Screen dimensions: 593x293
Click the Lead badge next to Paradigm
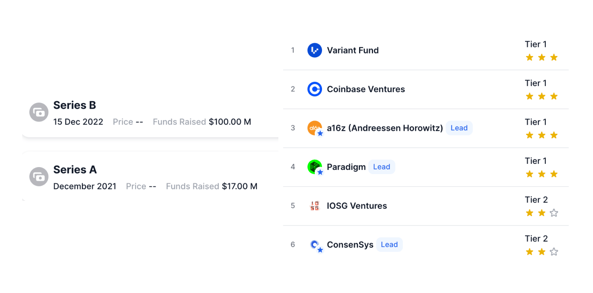381,167
